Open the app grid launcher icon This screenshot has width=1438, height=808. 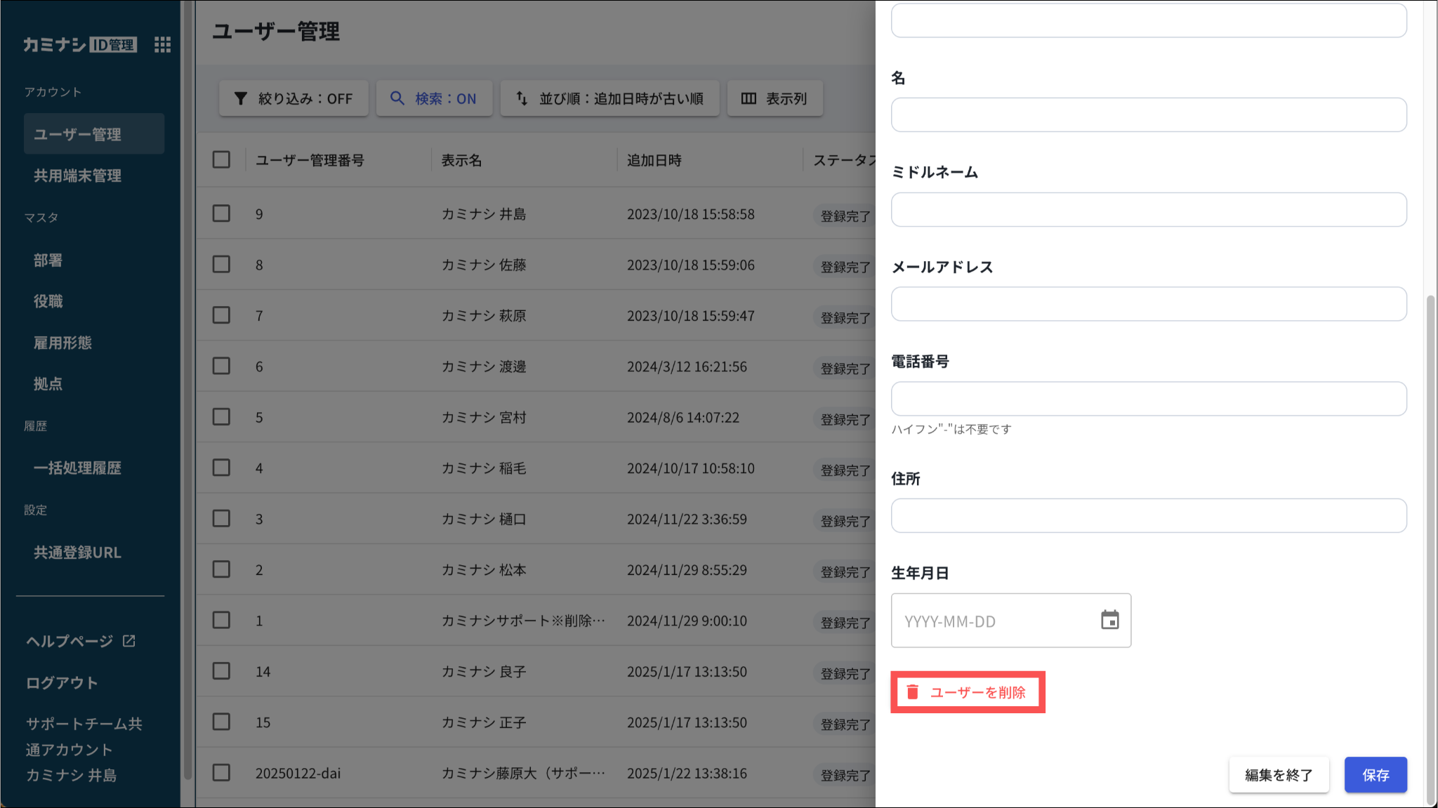pos(162,45)
